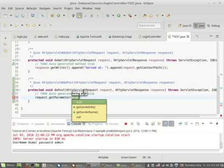This screenshot has height=168, width=224.
Task: Click the Quick Access search field
Action: coord(149,26)
